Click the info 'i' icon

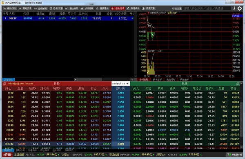coord(234,9)
